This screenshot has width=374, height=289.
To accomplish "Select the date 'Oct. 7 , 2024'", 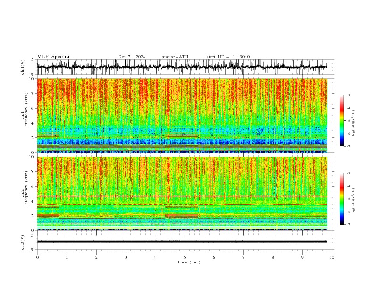I will 132,57.
